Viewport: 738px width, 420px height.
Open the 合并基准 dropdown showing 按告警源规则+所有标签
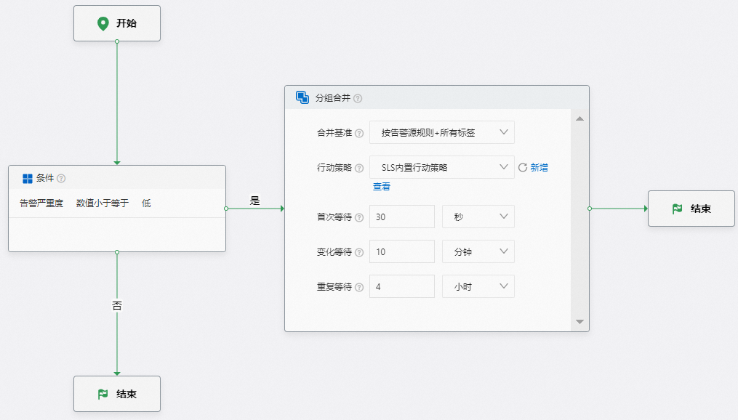pos(441,132)
